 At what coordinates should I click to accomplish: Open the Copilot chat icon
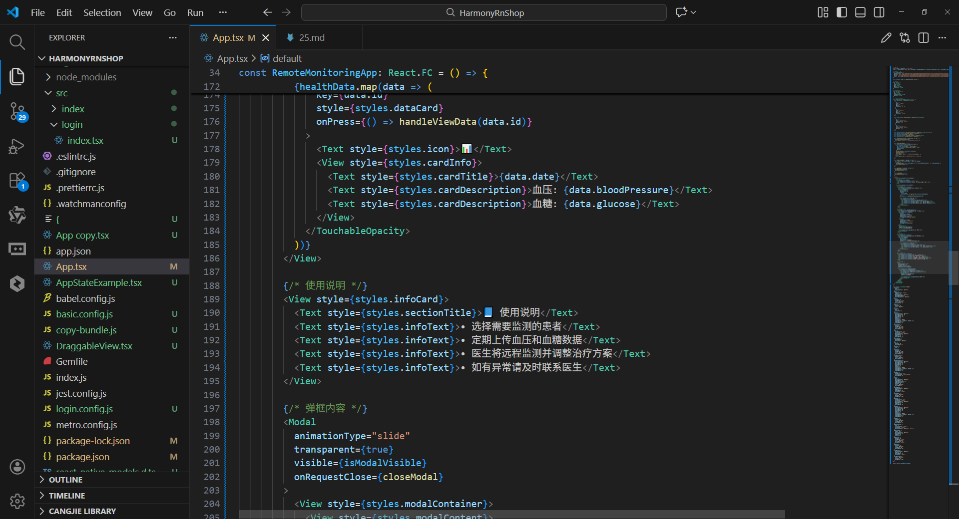(x=681, y=12)
